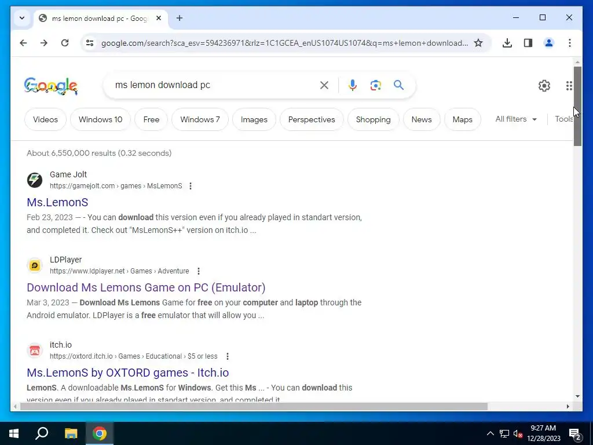Click the horizontal scrollbar thumb
593x445 pixels.
[254, 407]
